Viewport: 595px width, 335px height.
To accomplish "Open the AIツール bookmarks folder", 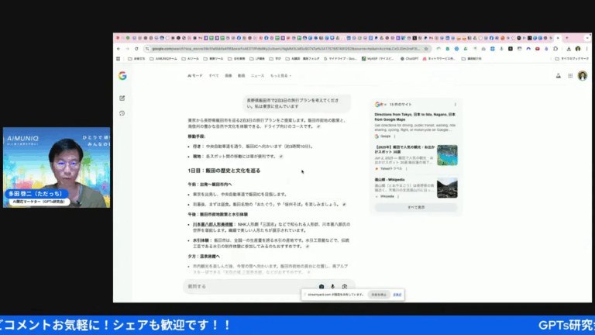I will (x=190, y=59).
